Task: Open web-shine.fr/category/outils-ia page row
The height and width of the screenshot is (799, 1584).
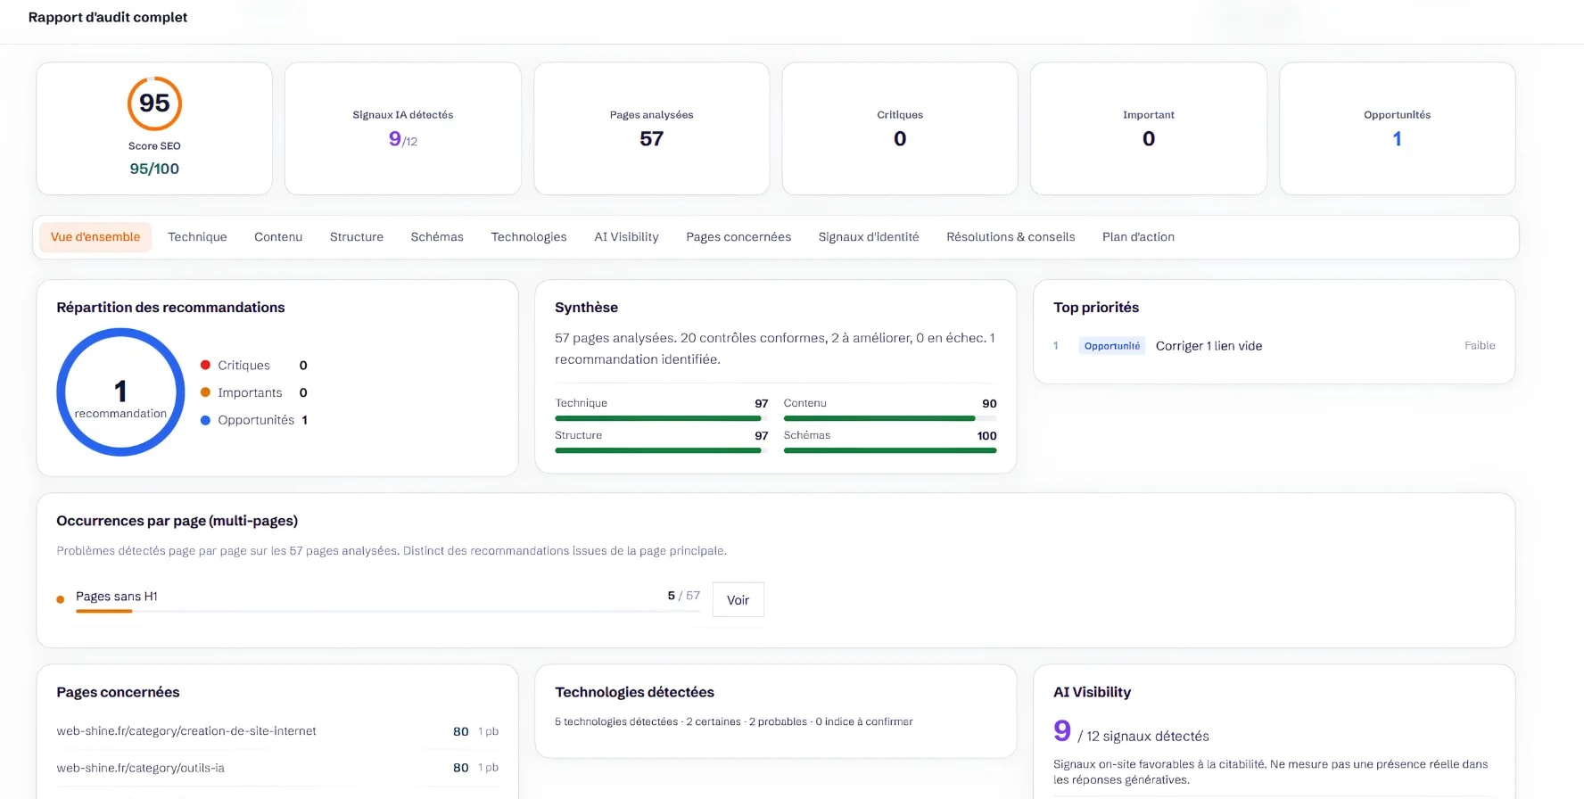Action: point(277,768)
